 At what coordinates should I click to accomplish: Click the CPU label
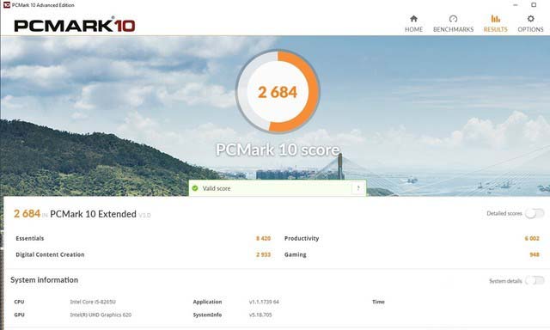click(x=19, y=302)
